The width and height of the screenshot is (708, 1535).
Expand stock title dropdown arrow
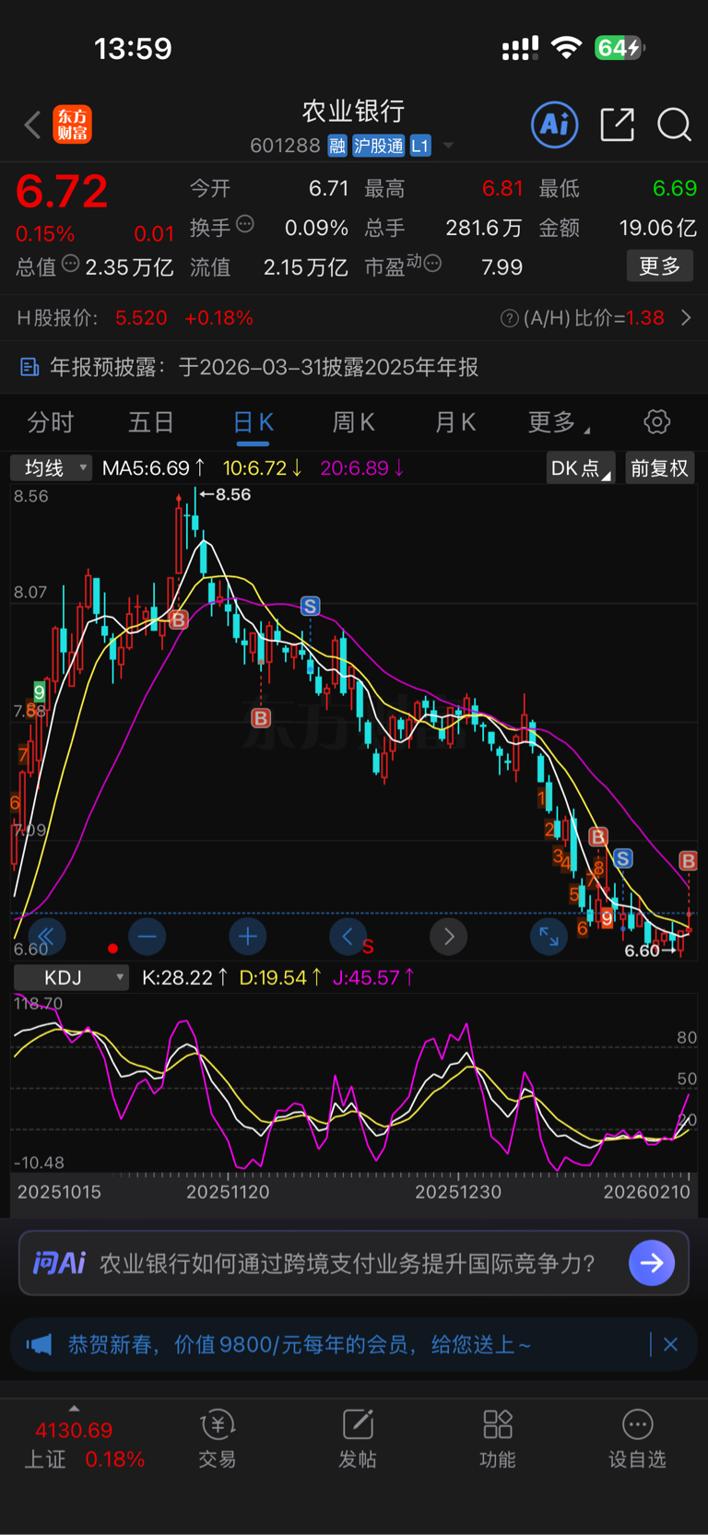tap(449, 146)
